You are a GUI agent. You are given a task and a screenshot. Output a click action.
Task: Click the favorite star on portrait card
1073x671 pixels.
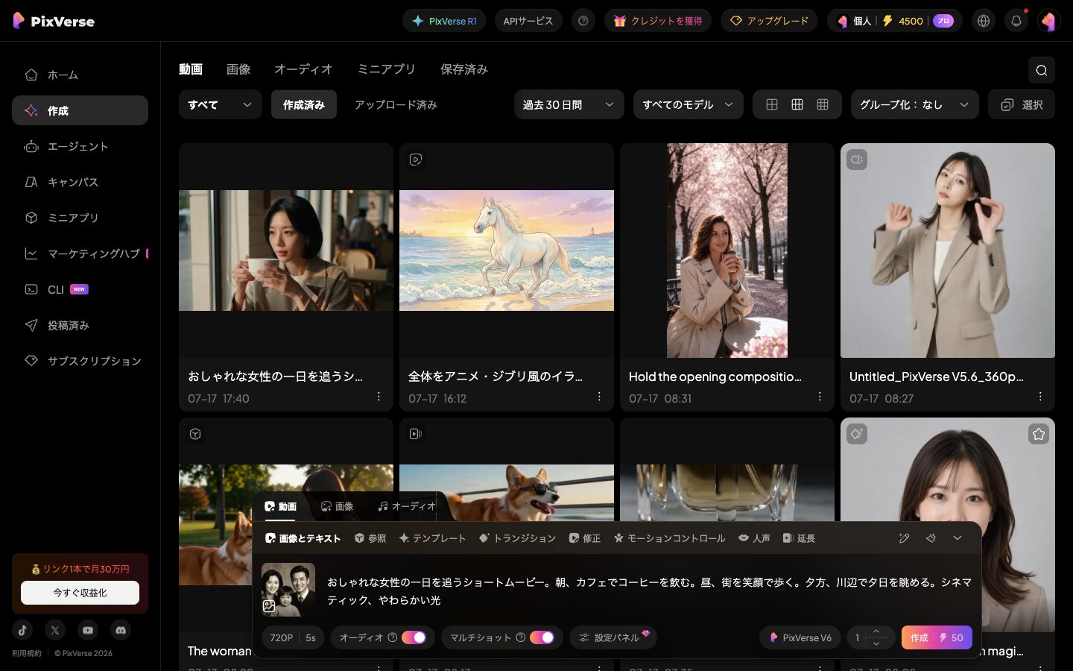(1039, 434)
